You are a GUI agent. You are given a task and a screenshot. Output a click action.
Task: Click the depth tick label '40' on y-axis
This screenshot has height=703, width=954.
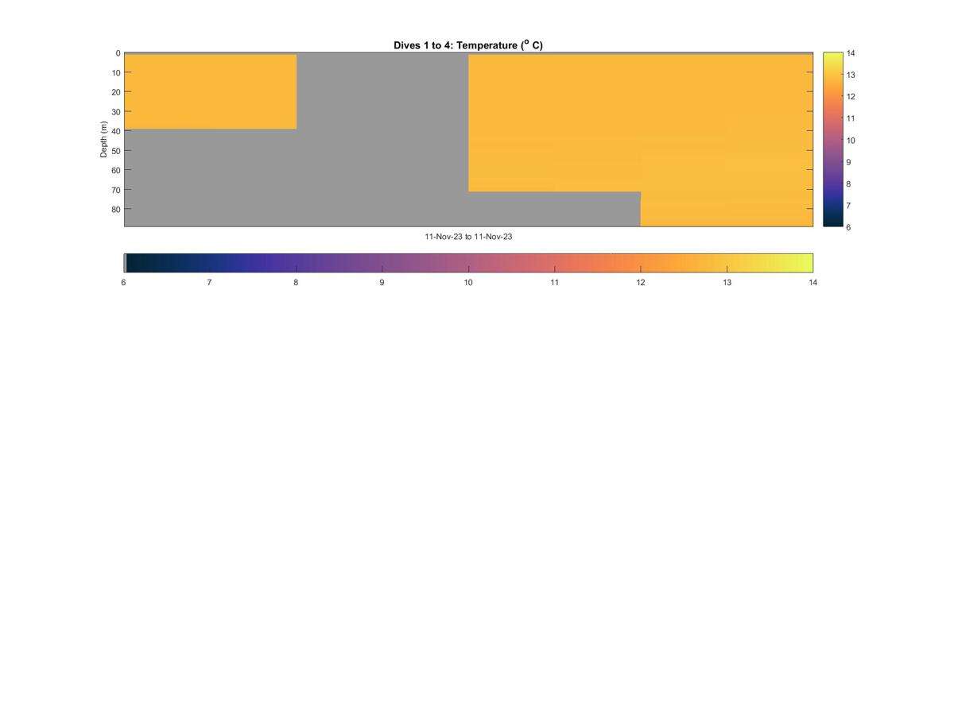(x=115, y=131)
